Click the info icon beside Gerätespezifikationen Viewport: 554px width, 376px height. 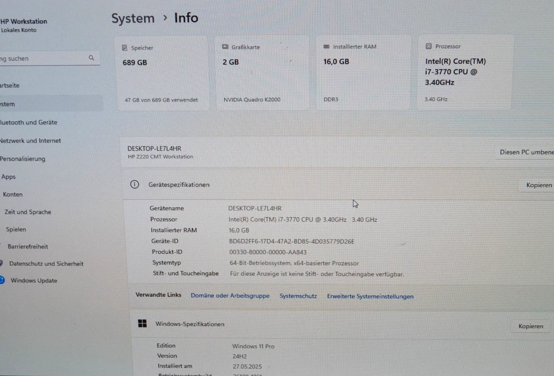tap(134, 185)
